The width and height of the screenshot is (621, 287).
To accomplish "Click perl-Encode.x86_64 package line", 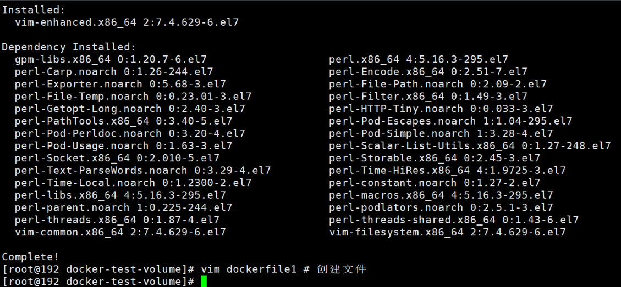I will 427,72.
